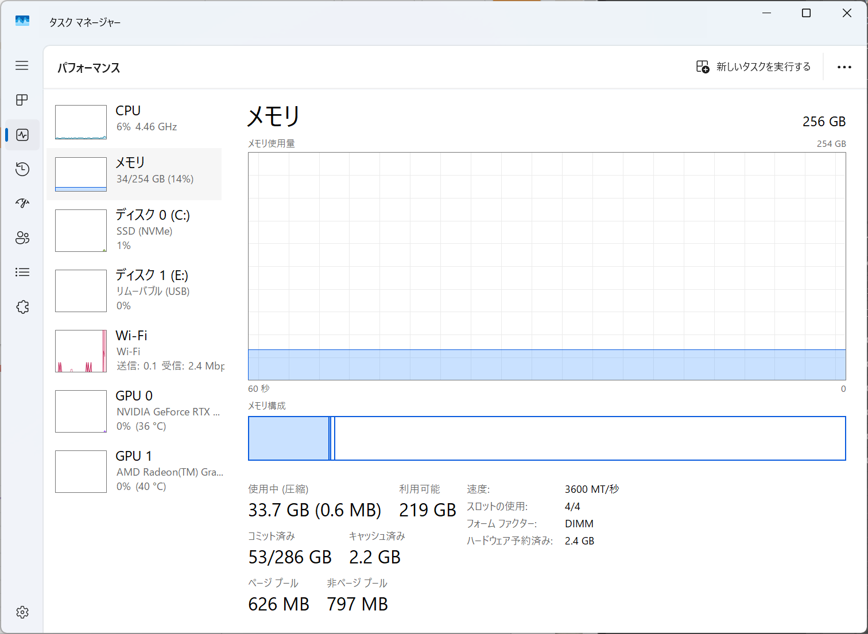868x634 pixels.
Task: Open the Users page icon
Action: point(22,238)
